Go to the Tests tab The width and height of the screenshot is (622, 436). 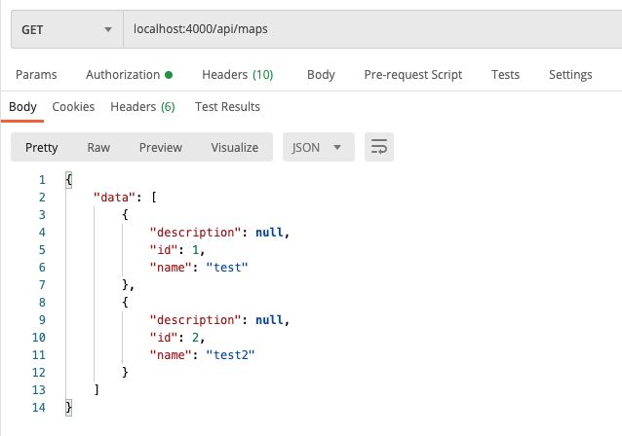[505, 75]
